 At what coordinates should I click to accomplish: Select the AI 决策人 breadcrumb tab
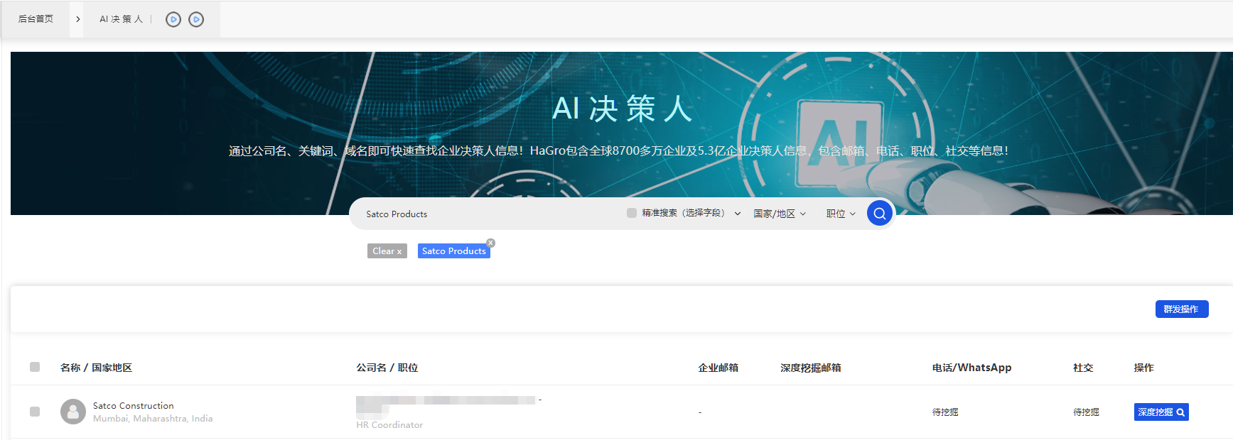click(x=121, y=19)
